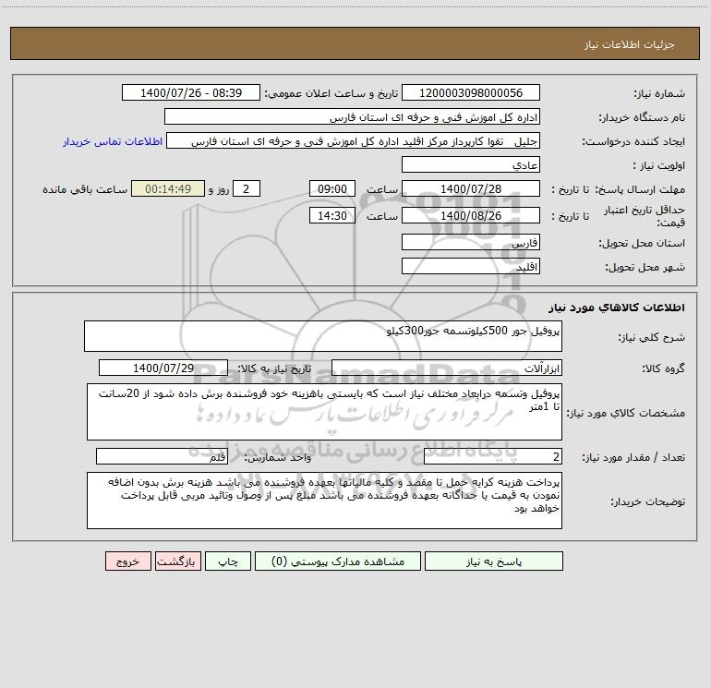
Task: Click the response deadline time 09:00
Action: [x=331, y=188]
